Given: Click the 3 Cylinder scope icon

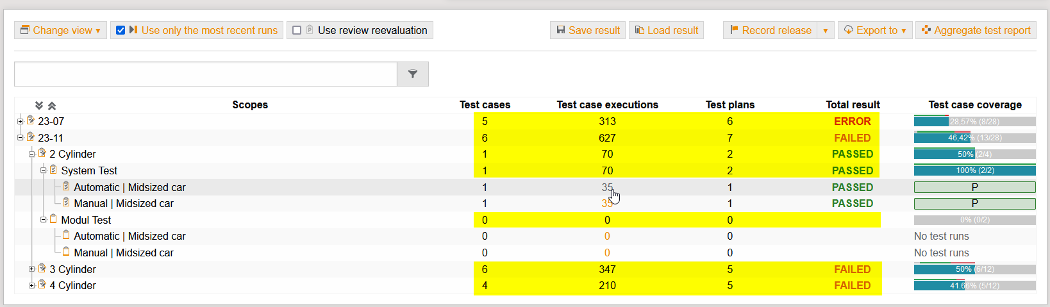Looking at the screenshot, I should pyautogui.click(x=42, y=269).
